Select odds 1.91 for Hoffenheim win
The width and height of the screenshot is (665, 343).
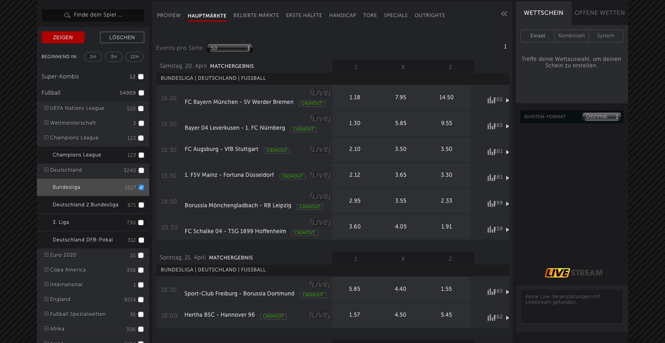point(447,227)
